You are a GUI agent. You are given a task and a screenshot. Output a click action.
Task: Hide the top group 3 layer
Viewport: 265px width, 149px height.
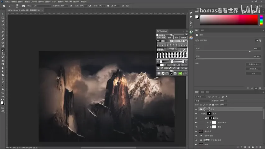[x=196, y=109]
